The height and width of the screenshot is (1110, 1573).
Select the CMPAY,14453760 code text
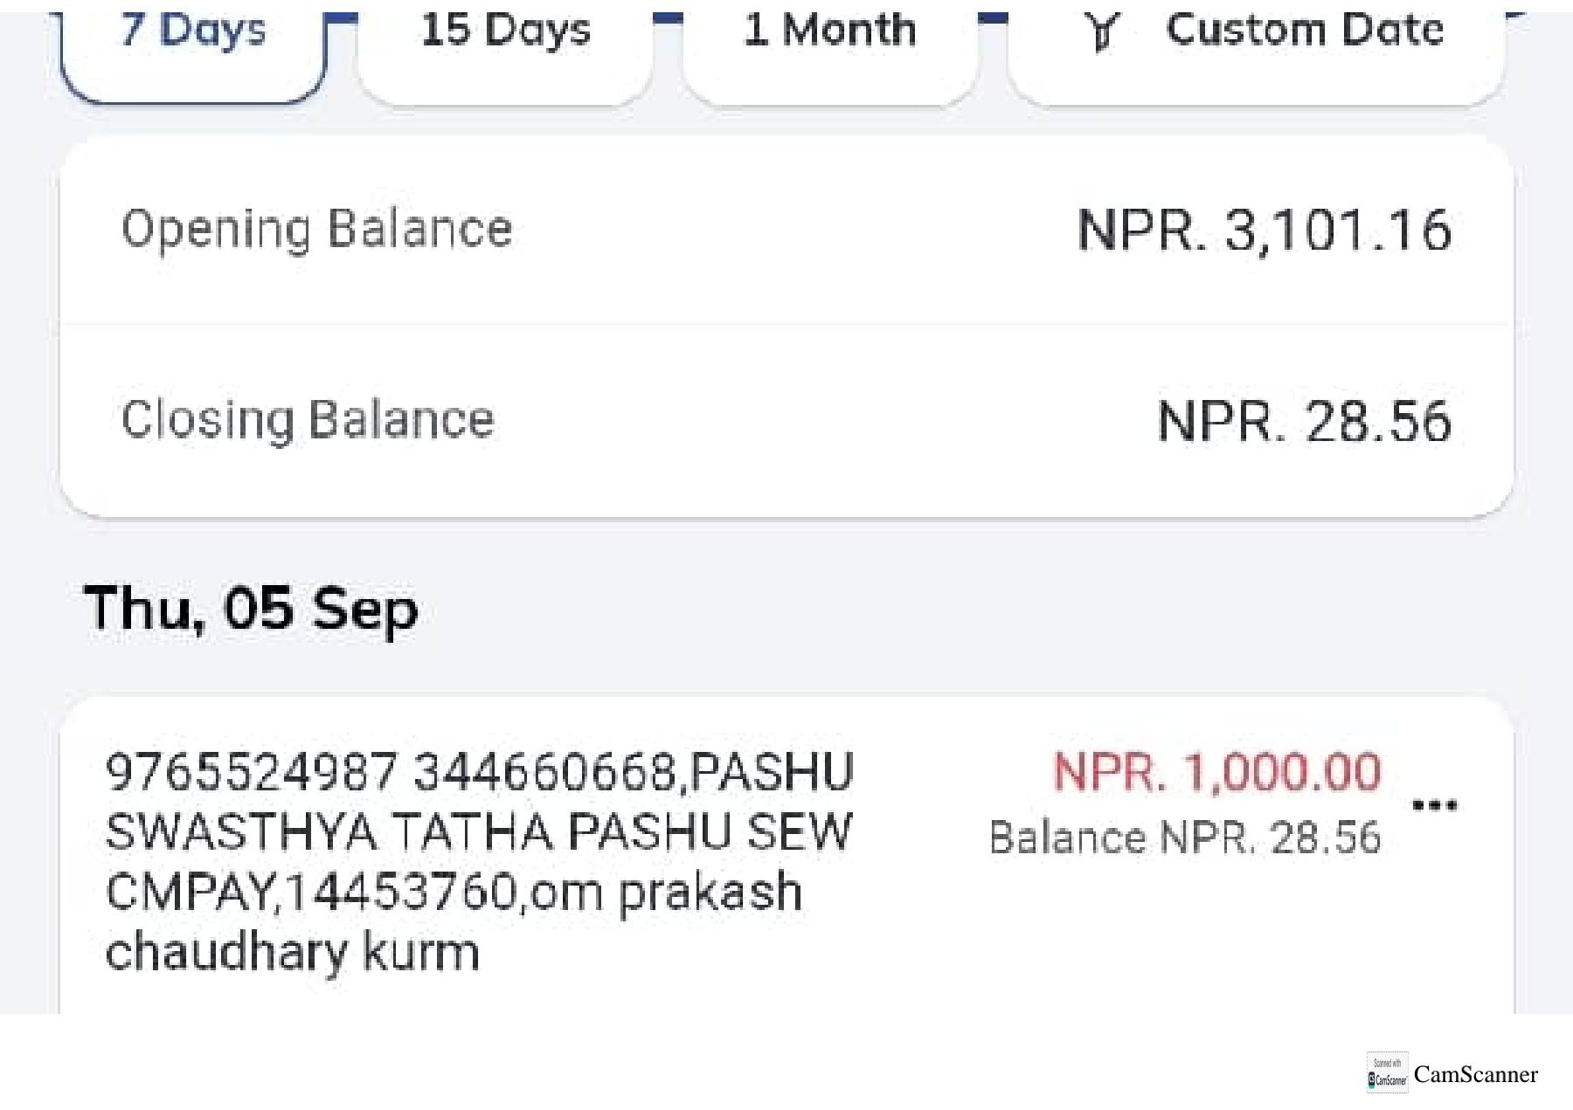312,892
